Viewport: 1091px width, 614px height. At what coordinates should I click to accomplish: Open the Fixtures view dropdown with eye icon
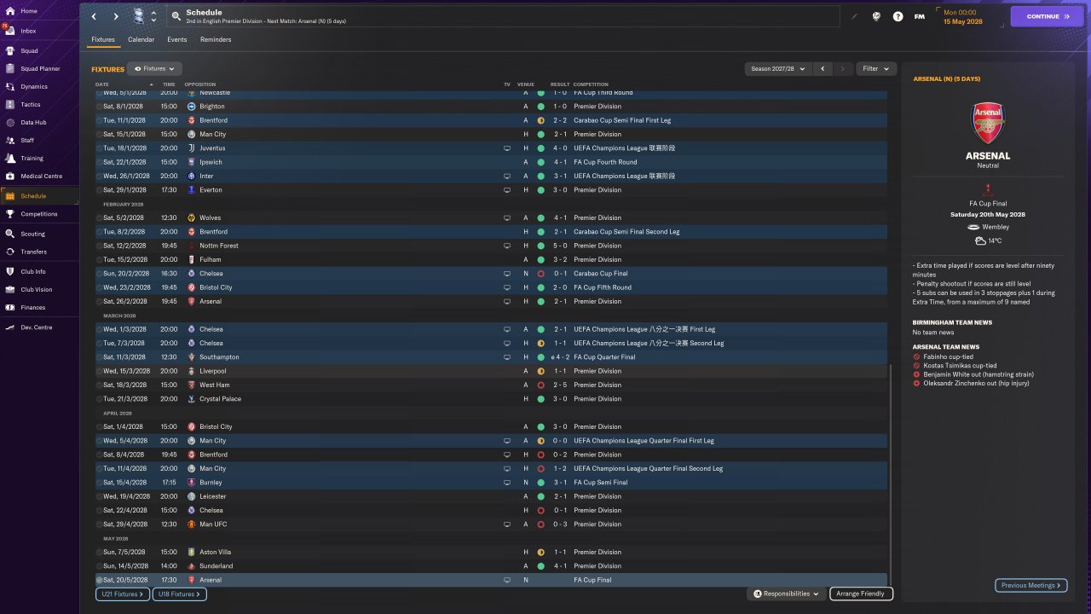pyautogui.click(x=154, y=68)
